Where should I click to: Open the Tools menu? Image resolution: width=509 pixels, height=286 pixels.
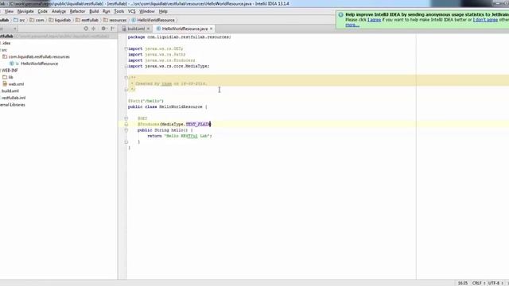point(119,11)
